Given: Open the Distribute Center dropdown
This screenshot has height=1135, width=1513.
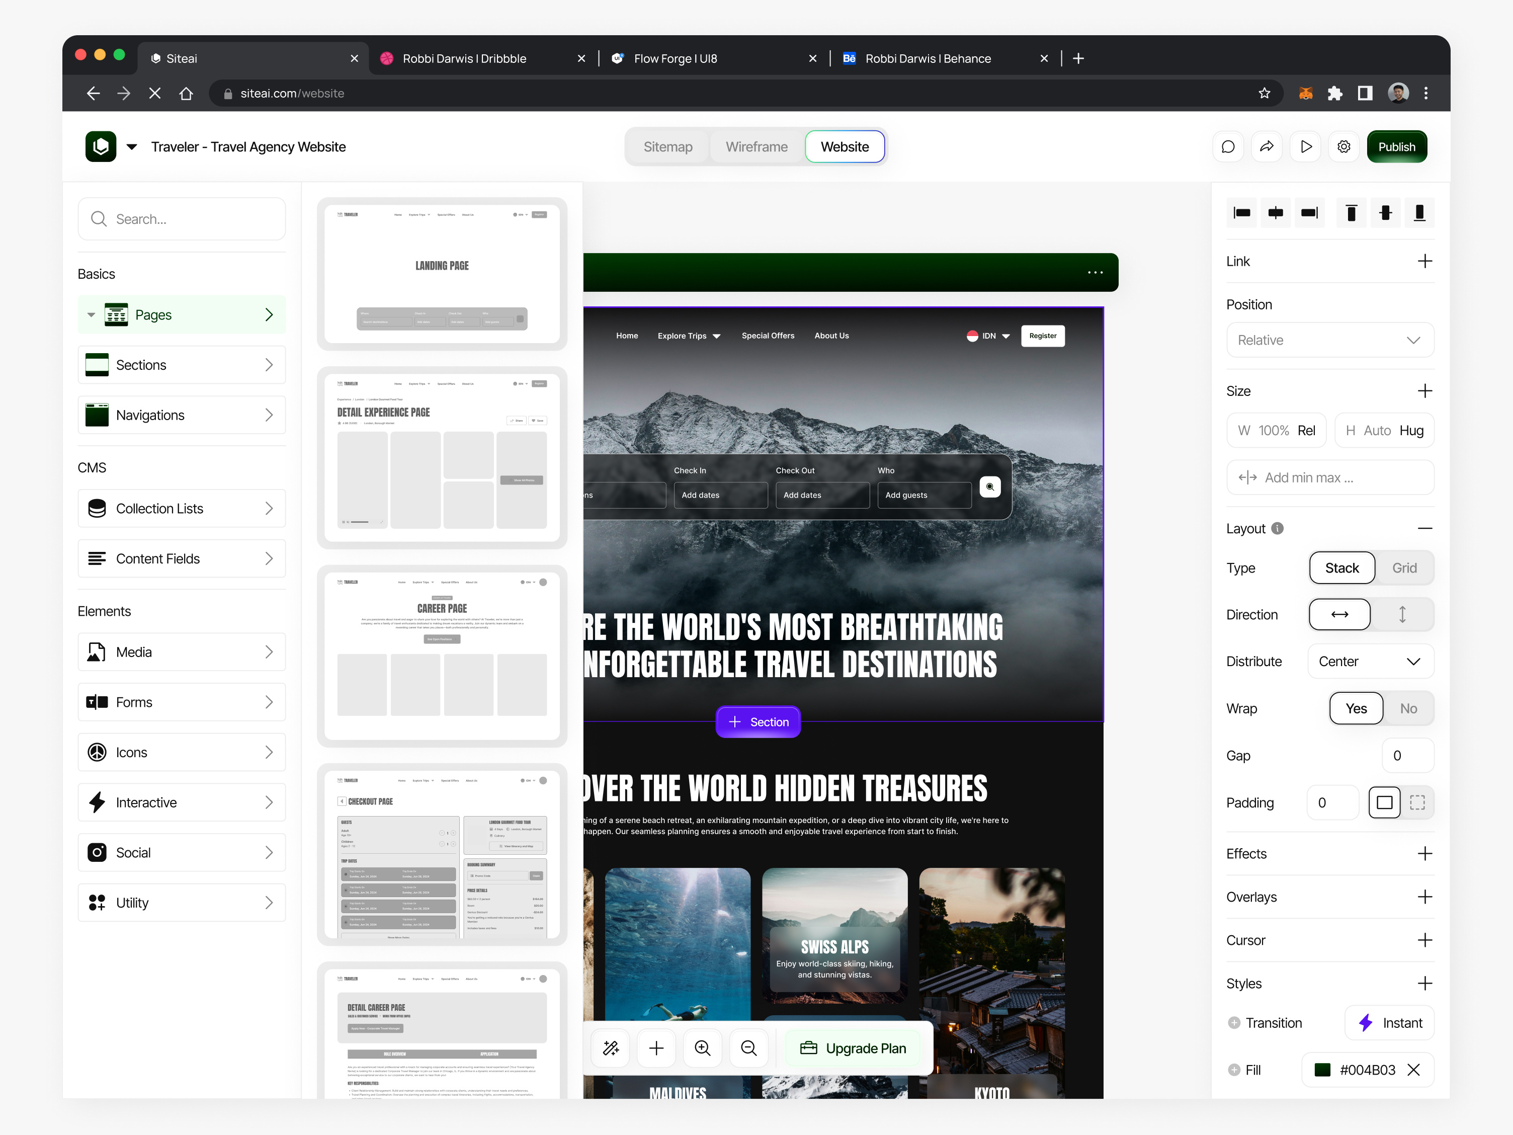Looking at the screenshot, I should coord(1370,661).
